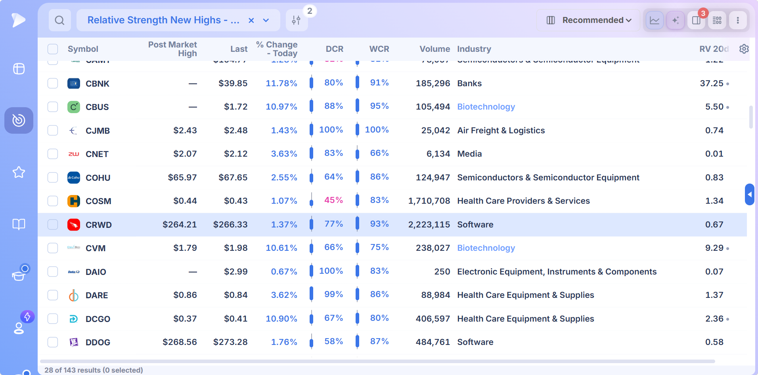
Task: Open the filter sliders icon
Action: coord(296,20)
